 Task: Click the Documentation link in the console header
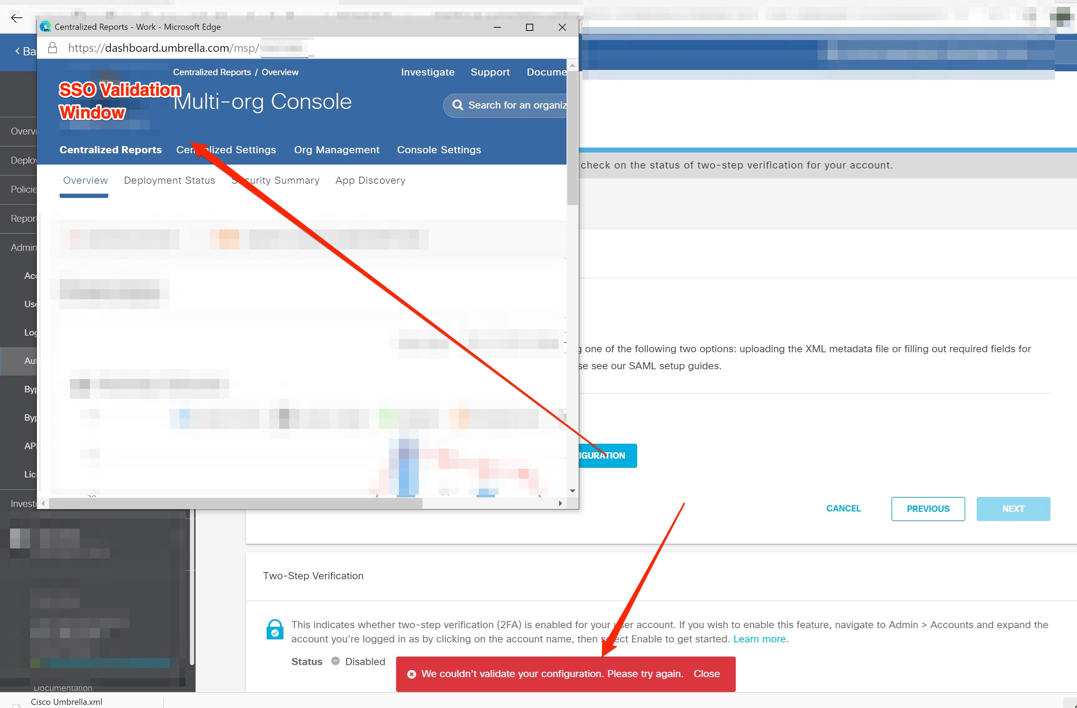(x=546, y=72)
